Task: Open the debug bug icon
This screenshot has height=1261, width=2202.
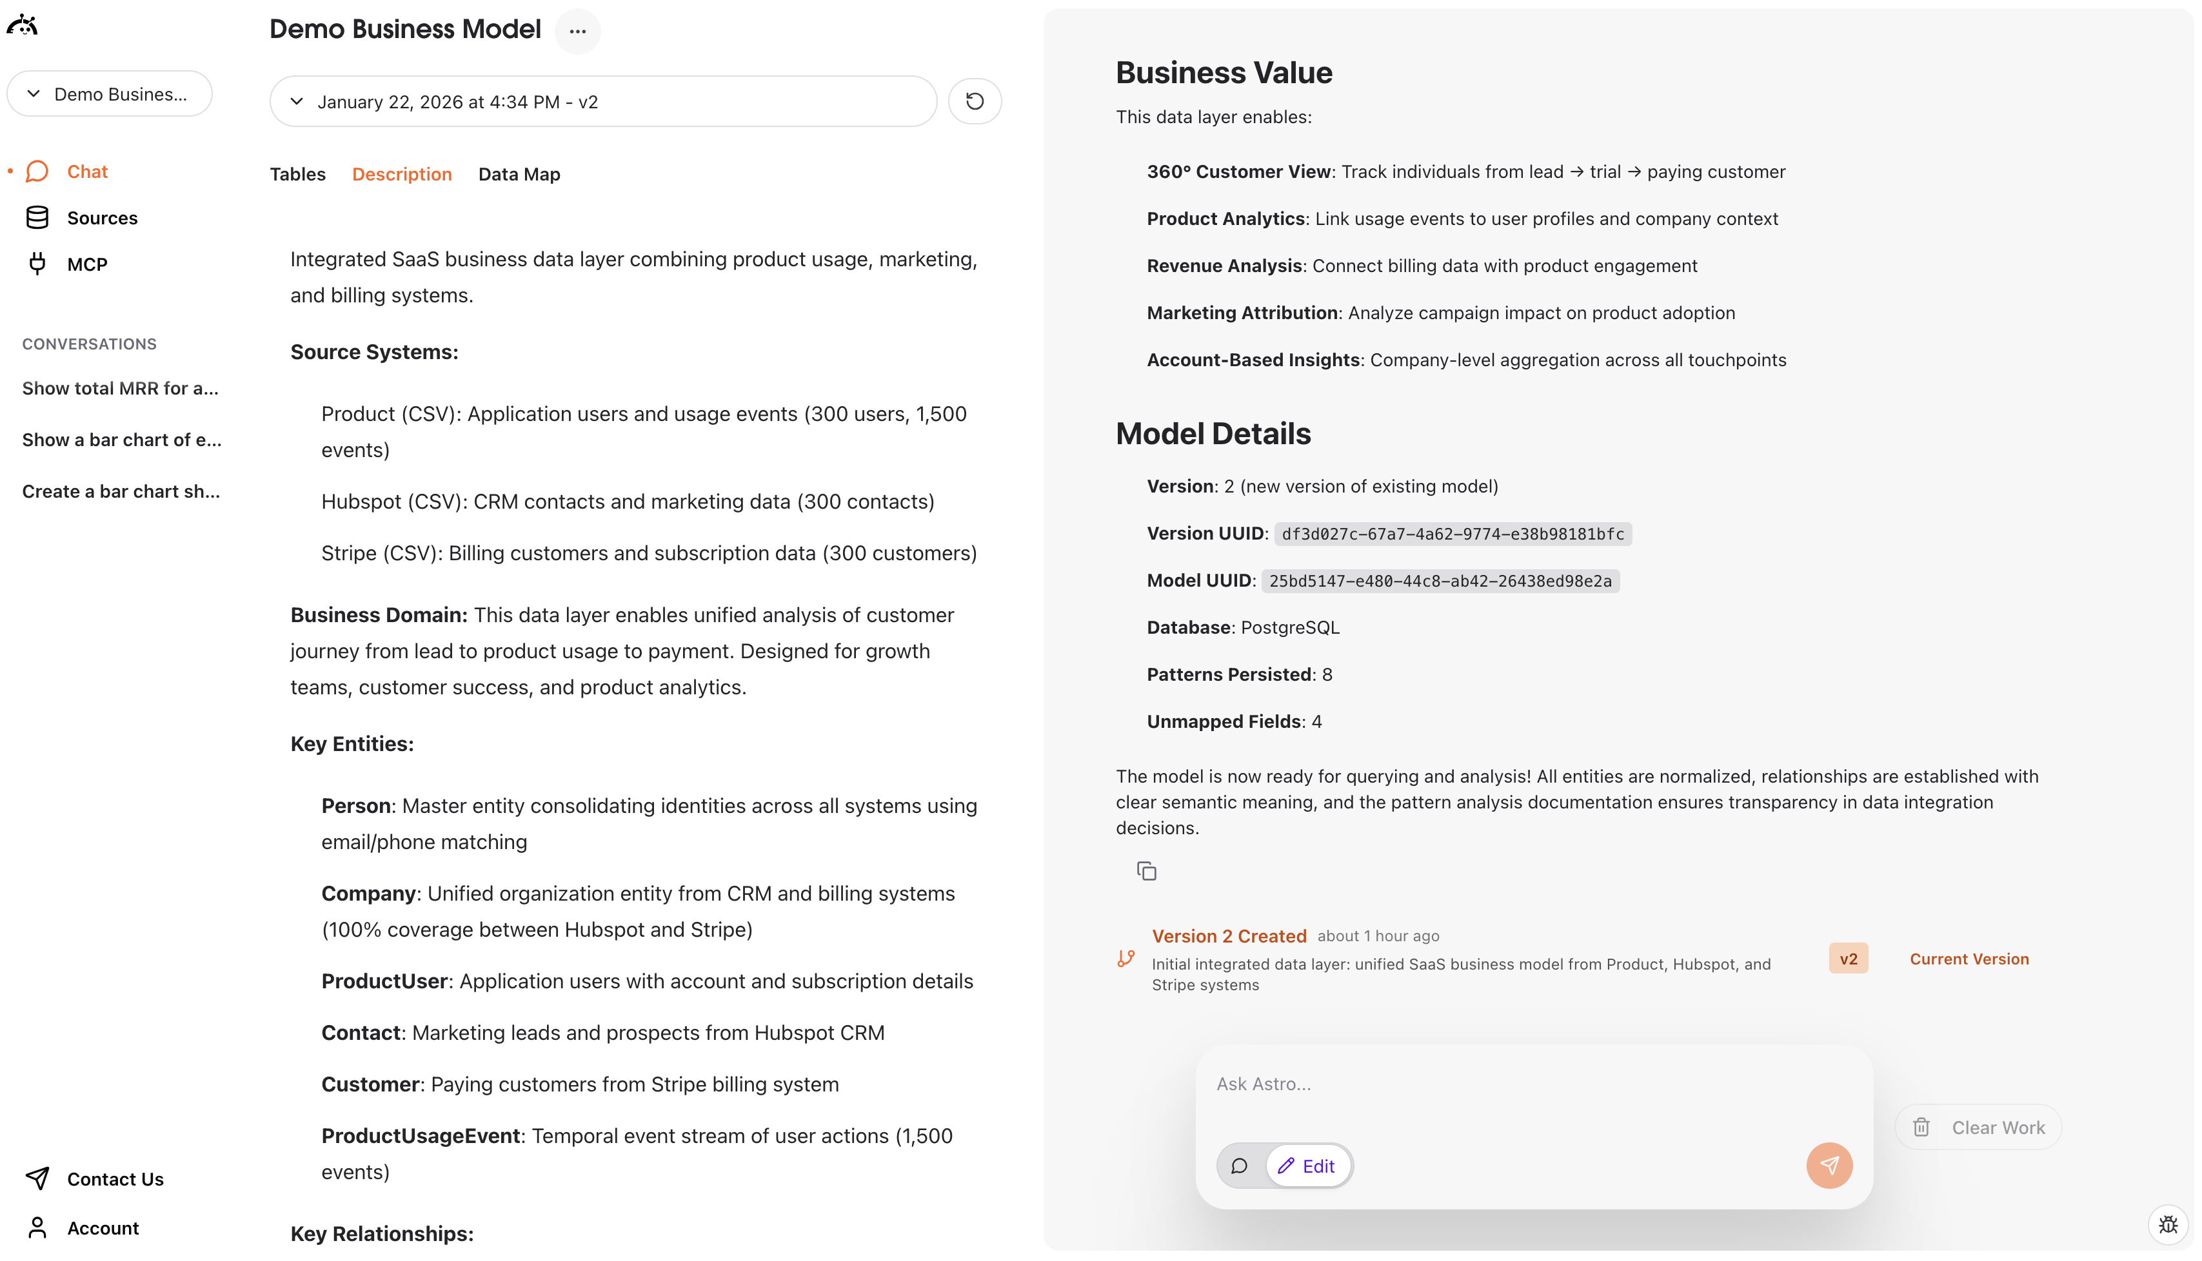Action: coord(2170,1225)
